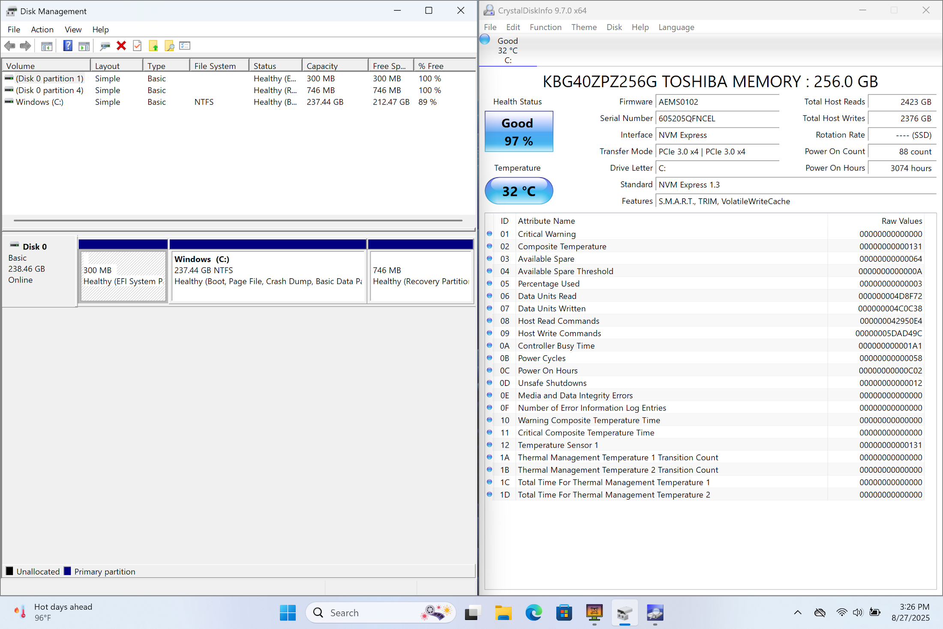
Task: Open CrystalDiskInfo Language menu
Action: point(676,27)
